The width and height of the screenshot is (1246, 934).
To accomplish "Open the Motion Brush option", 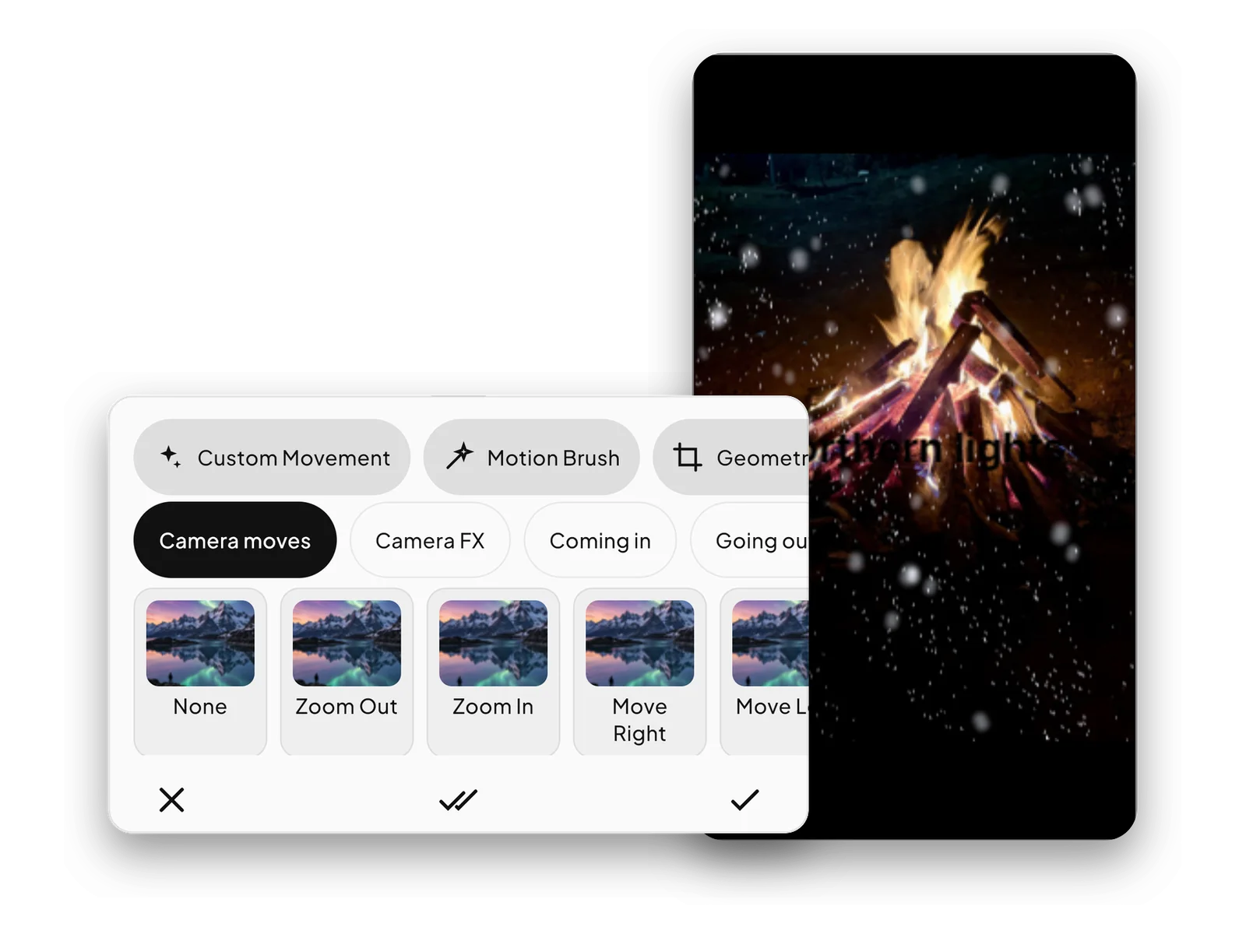I will [531, 457].
